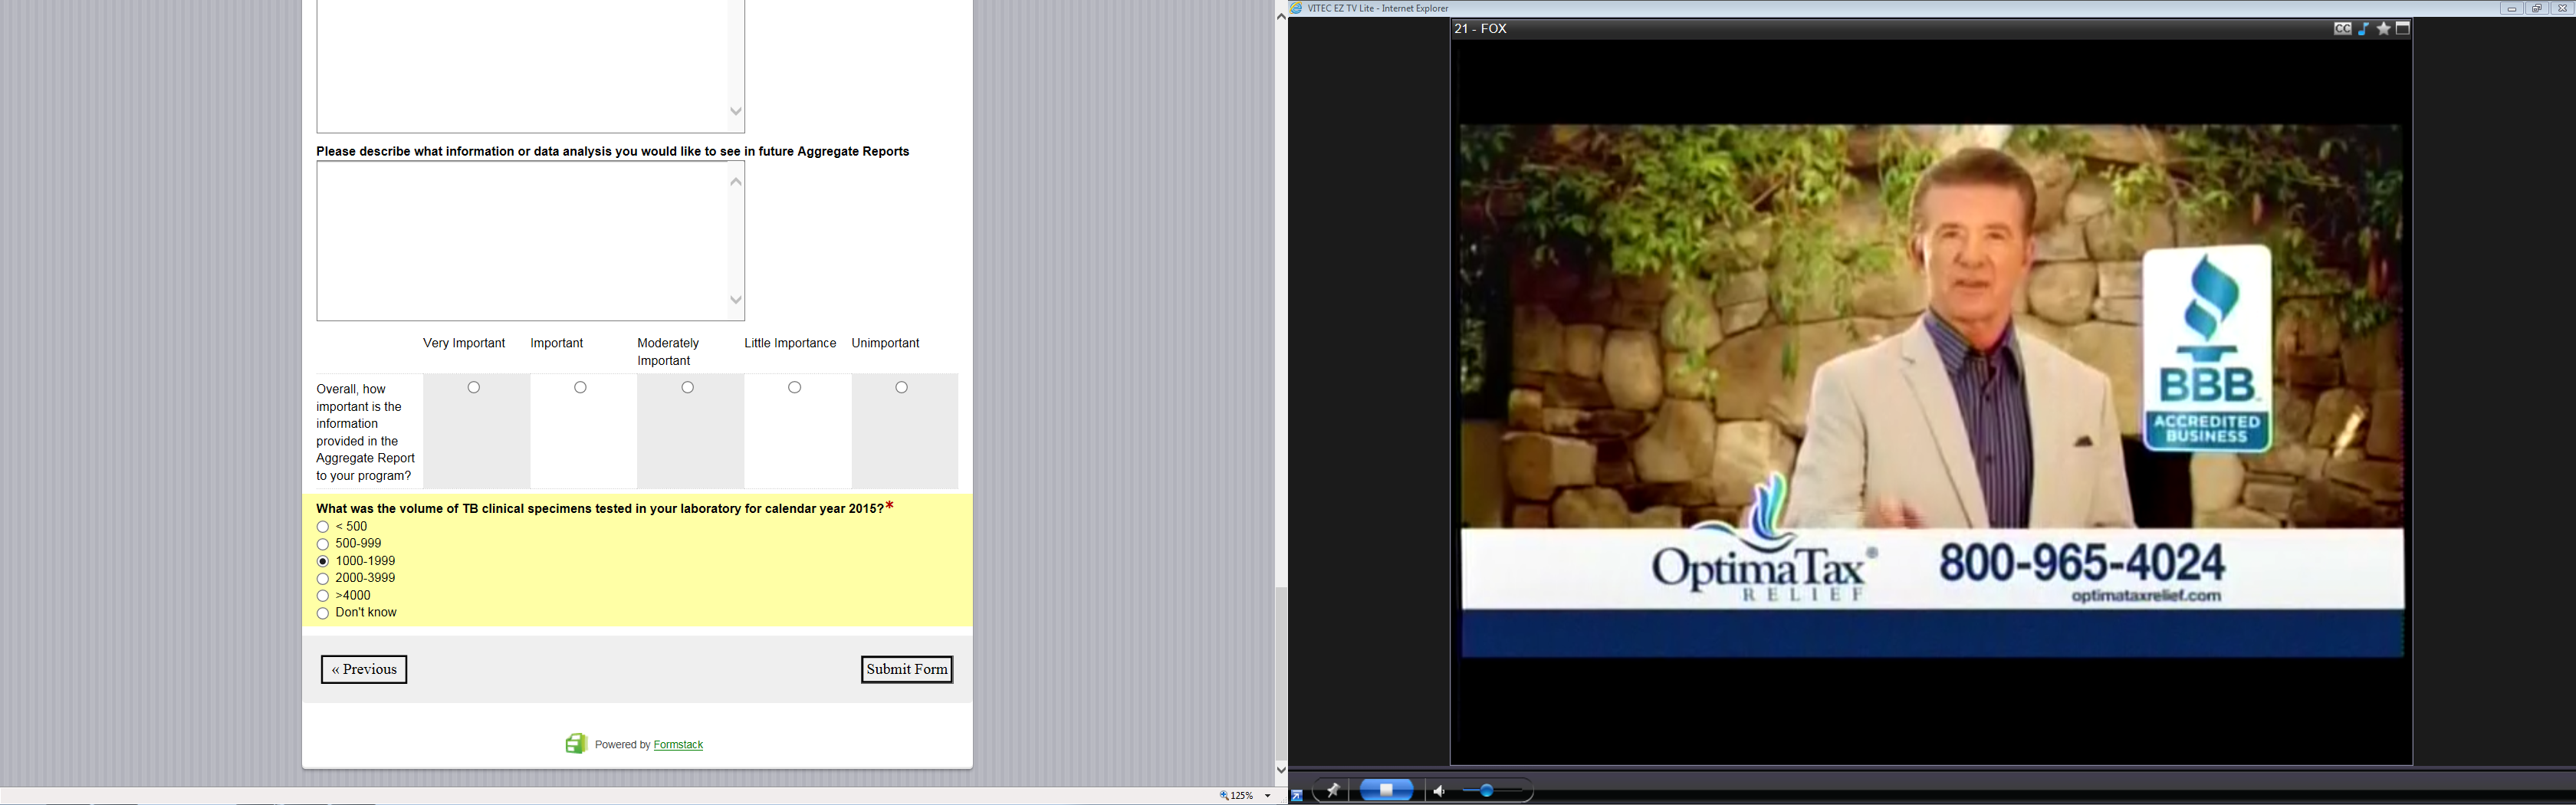Click down arrow in upper text area scrollbar
The image size is (2576, 805).
point(736,111)
